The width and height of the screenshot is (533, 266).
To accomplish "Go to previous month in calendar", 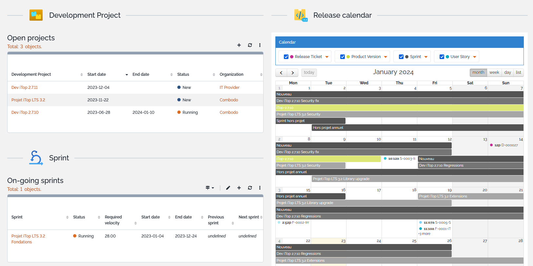I will pos(281,72).
